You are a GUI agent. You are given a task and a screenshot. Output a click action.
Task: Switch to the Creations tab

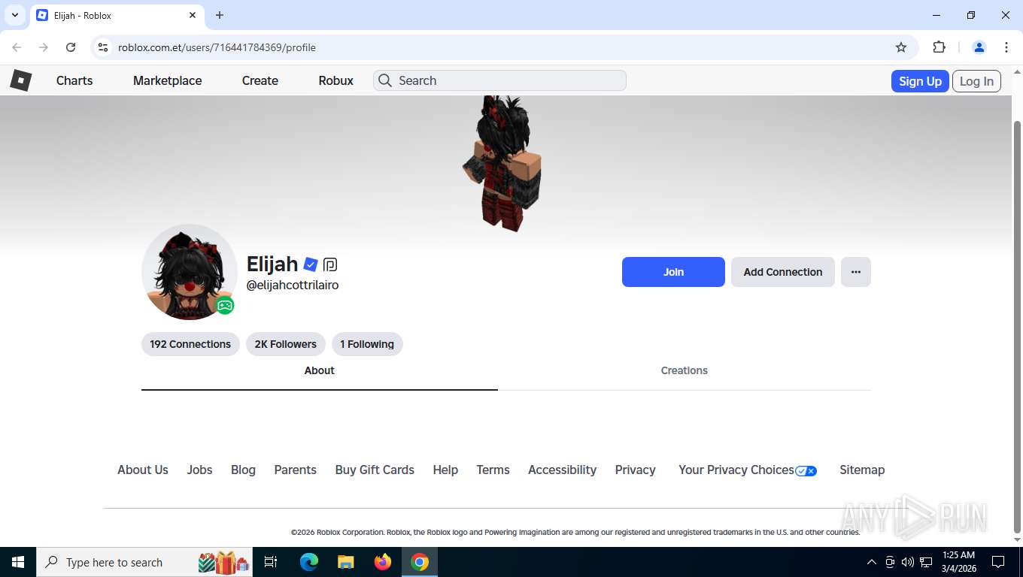click(685, 371)
